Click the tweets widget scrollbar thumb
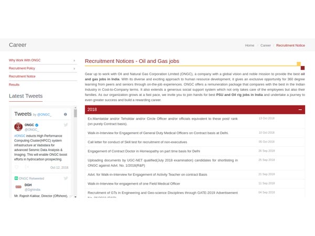315x236 pixels. [x=75, y=113]
